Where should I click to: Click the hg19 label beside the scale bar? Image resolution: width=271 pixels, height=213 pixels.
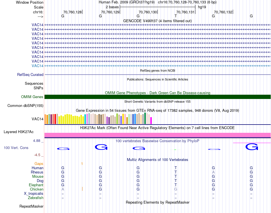[202, 7]
